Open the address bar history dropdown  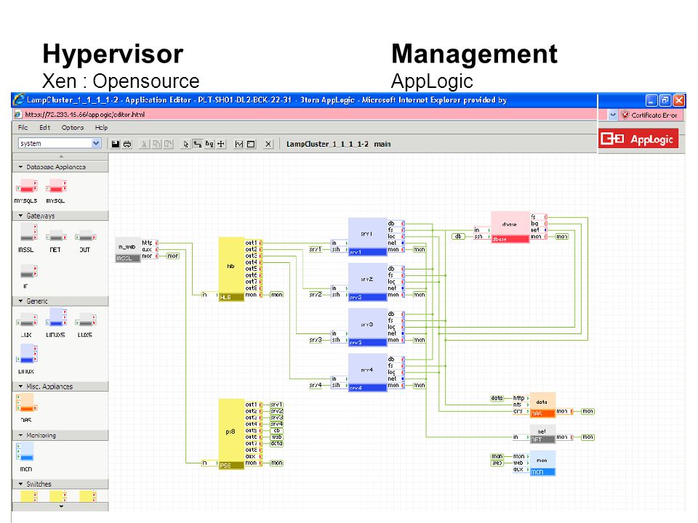[613, 115]
